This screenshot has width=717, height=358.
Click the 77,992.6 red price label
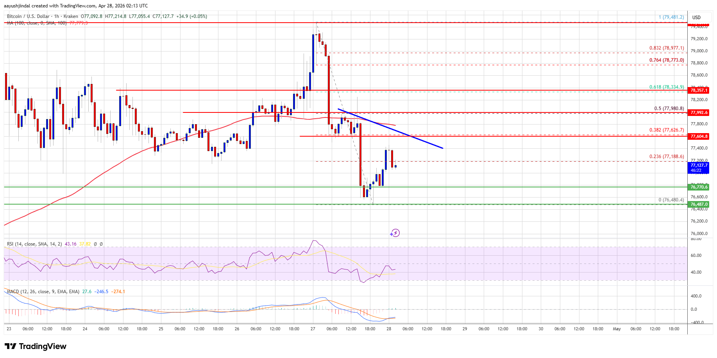[x=699, y=112]
